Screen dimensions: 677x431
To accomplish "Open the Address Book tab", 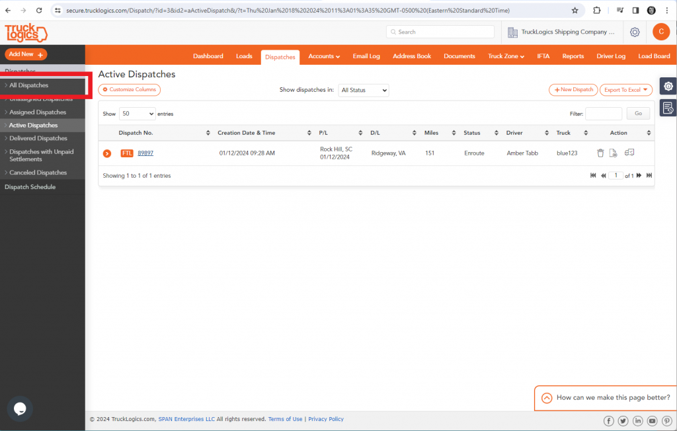I will click(x=412, y=56).
